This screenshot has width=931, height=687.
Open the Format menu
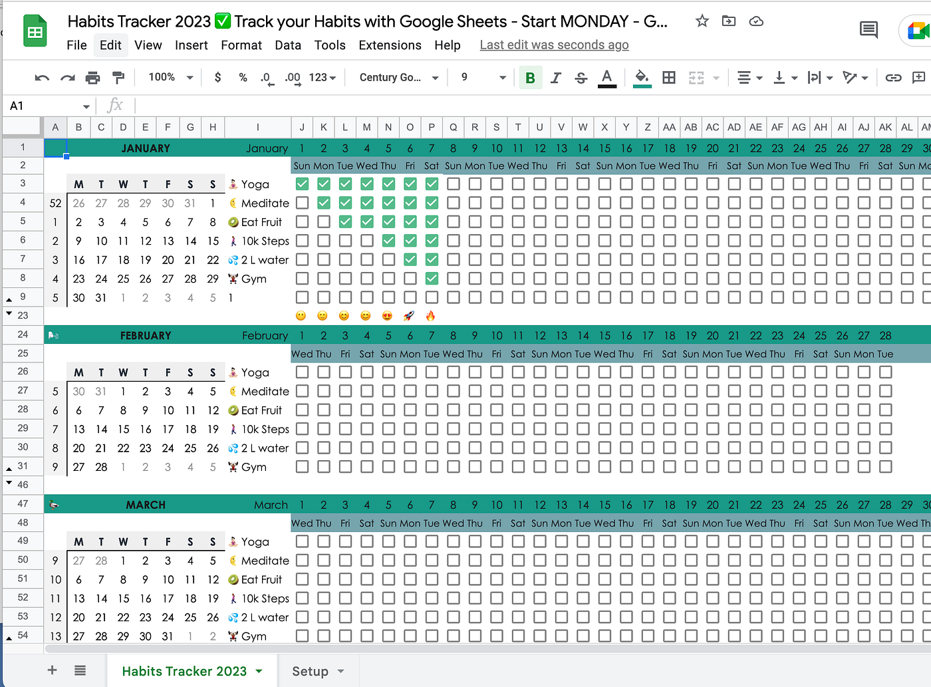tap(241, 45)
